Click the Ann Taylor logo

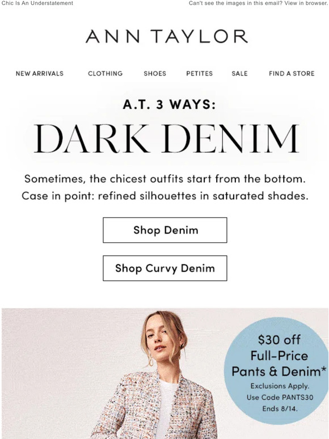166,36
